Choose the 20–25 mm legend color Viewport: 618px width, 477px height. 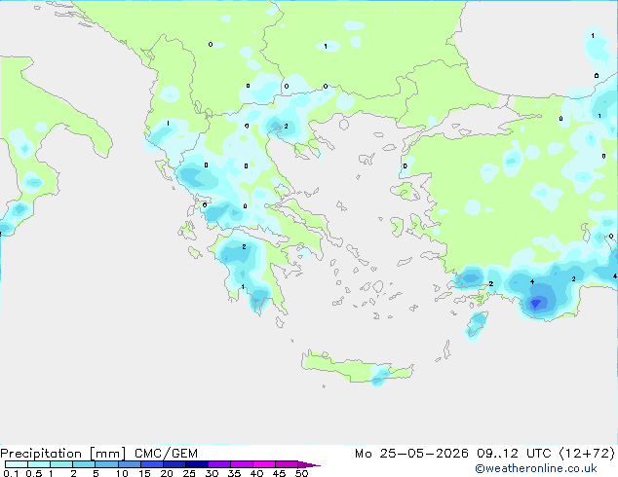[x=174, y=464]
